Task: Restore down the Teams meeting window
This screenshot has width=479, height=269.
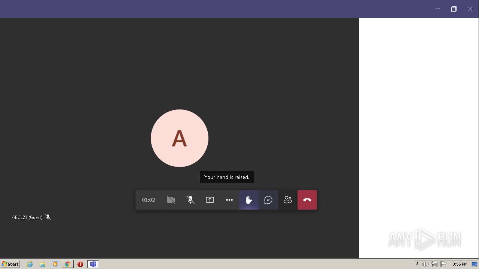Action: pos(454,9)
